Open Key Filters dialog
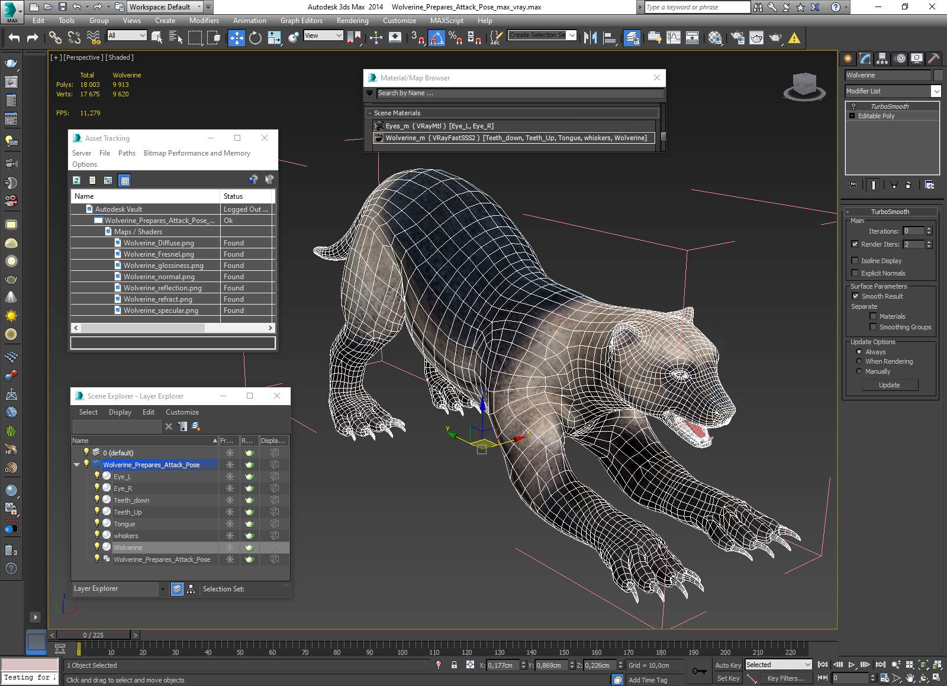Viewport: 947px width, 686px height. pyautogui.click(x=785, y=678)
